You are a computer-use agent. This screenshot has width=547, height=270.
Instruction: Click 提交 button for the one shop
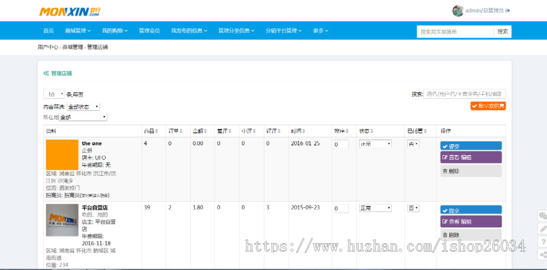coord(471,146)
